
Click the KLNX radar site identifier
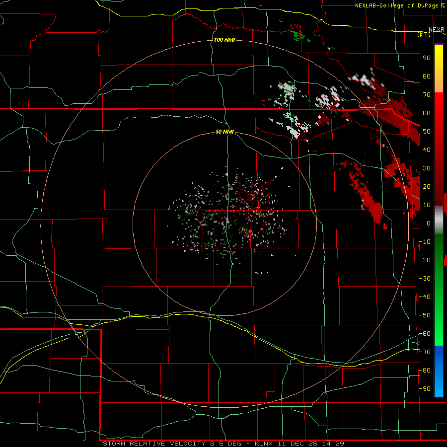click(264, 444)
